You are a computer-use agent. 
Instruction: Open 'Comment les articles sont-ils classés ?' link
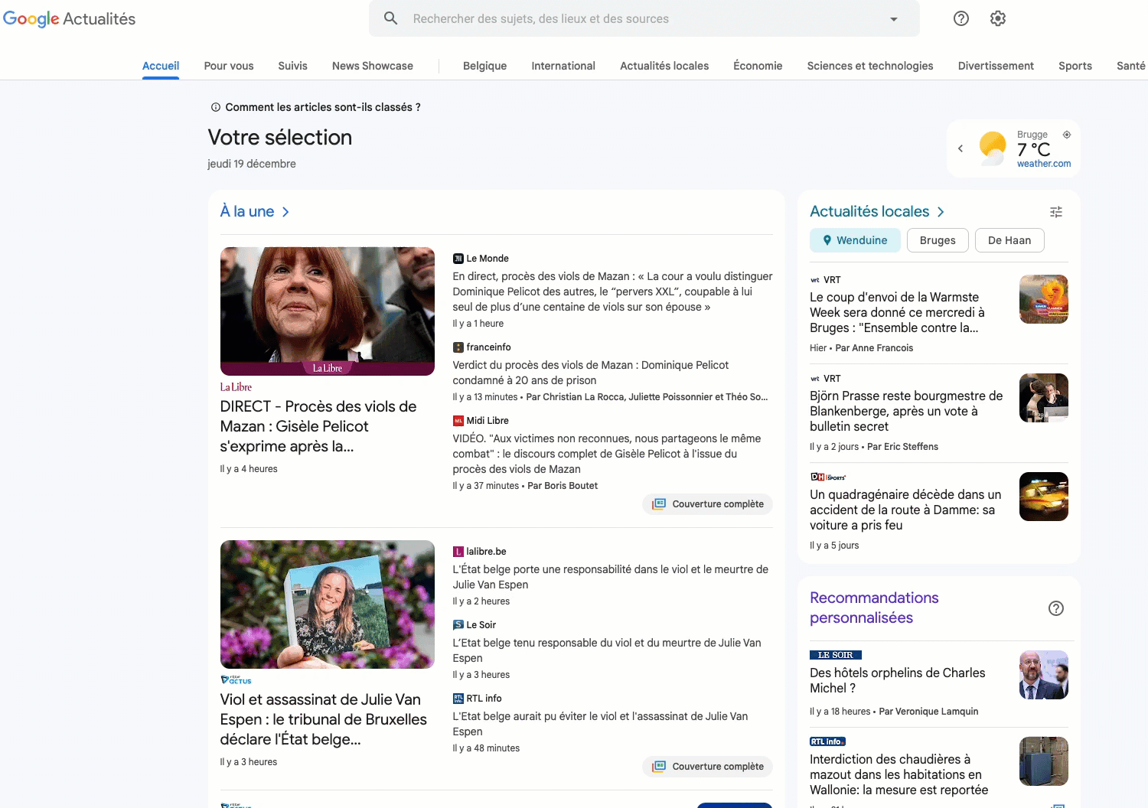click(323, 107)
